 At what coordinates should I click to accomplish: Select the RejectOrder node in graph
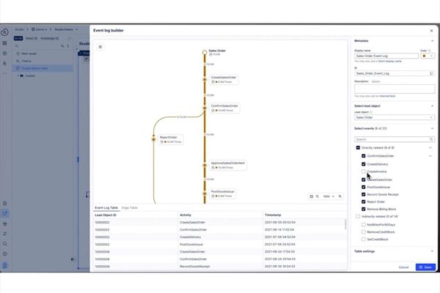coord(168,137)
